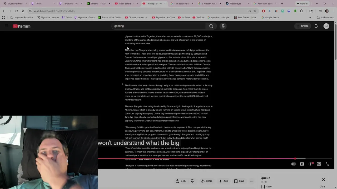
Task: Bookmark this page with the star
Action: tap(255, 11)
